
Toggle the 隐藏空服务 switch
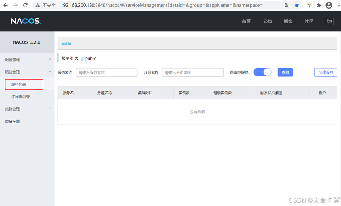coord(262,72)
